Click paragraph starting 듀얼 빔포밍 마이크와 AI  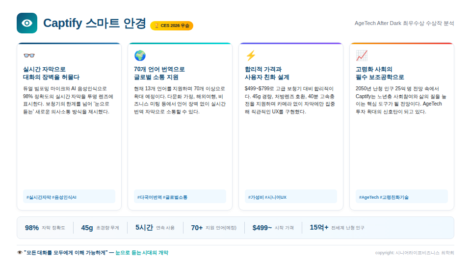tap(68, 100)
